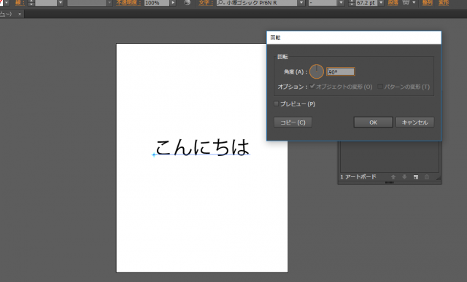Viewport: 467px width, 282px height.
Task: Open the 段落 (paragraph) panel link
Action: pyautogui.click(x=393, y=3)
